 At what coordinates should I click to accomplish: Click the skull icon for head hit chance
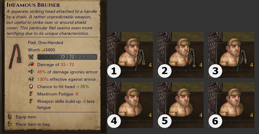31,87
